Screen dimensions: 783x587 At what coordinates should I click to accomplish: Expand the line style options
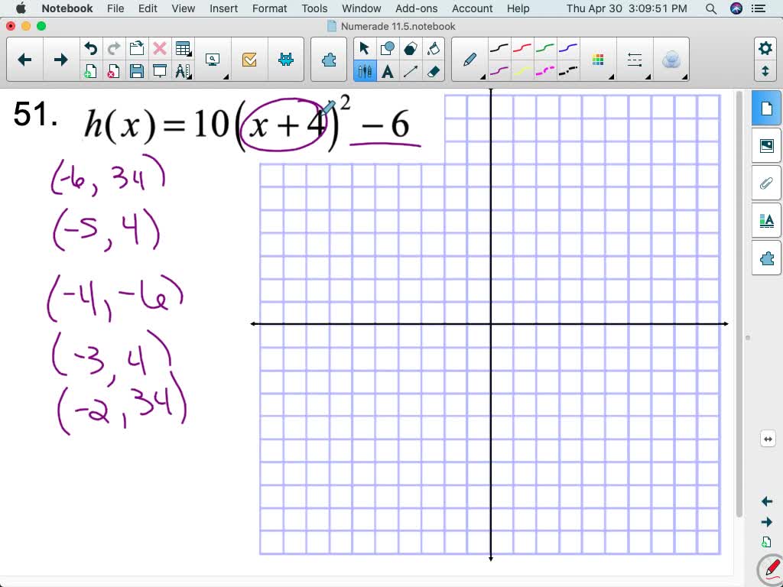coord(635,59)
